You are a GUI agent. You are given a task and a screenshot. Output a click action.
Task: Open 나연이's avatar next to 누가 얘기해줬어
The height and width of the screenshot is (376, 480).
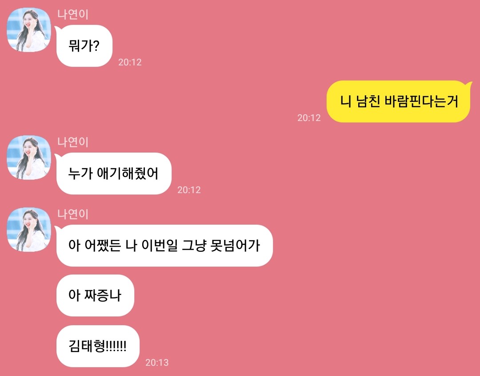tap(29, 158)
